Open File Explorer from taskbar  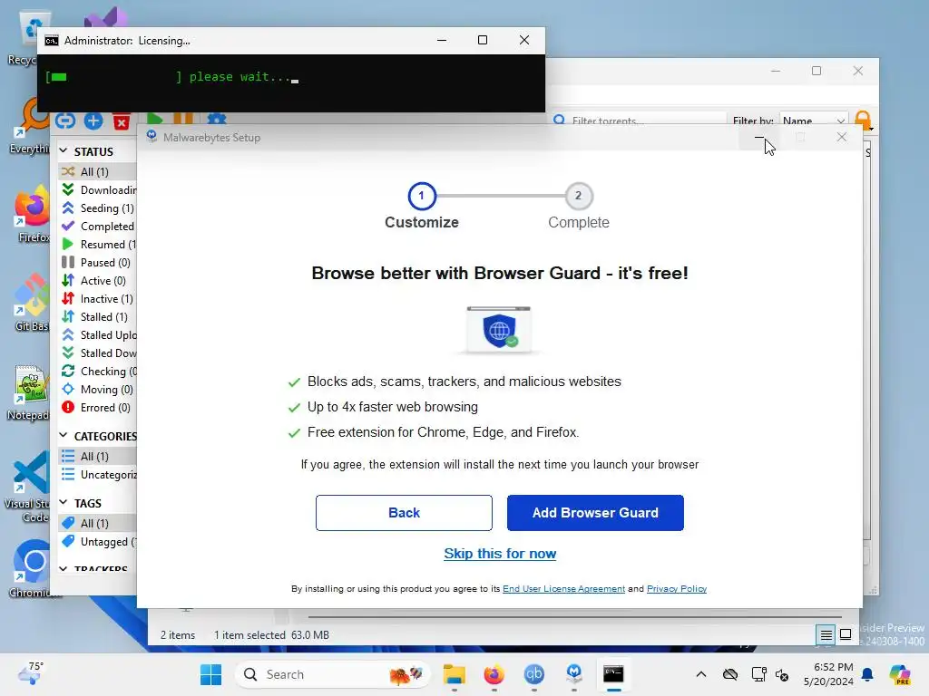pos(455,674)
